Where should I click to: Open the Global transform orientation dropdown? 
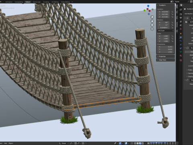64,143
